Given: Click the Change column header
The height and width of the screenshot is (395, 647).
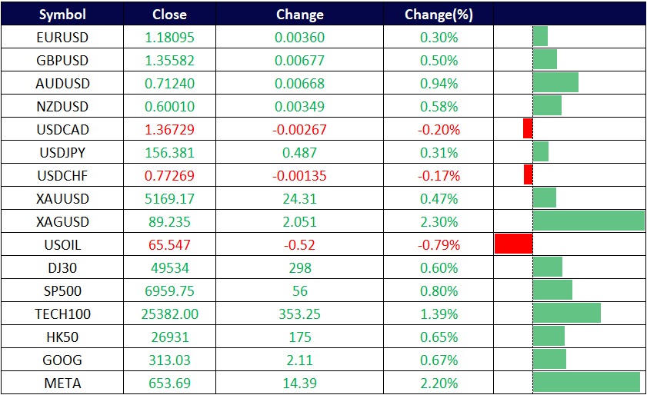Looking at the screenshot, I should (x=299, y=15).
